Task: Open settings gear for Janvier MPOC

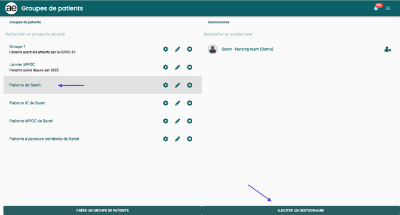Action: [165, 67]
